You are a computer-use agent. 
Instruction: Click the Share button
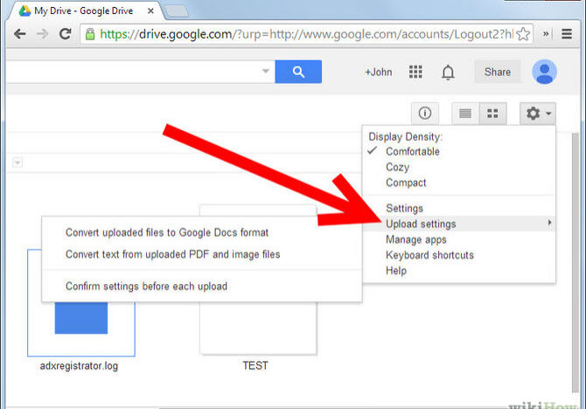pos(497,72)
